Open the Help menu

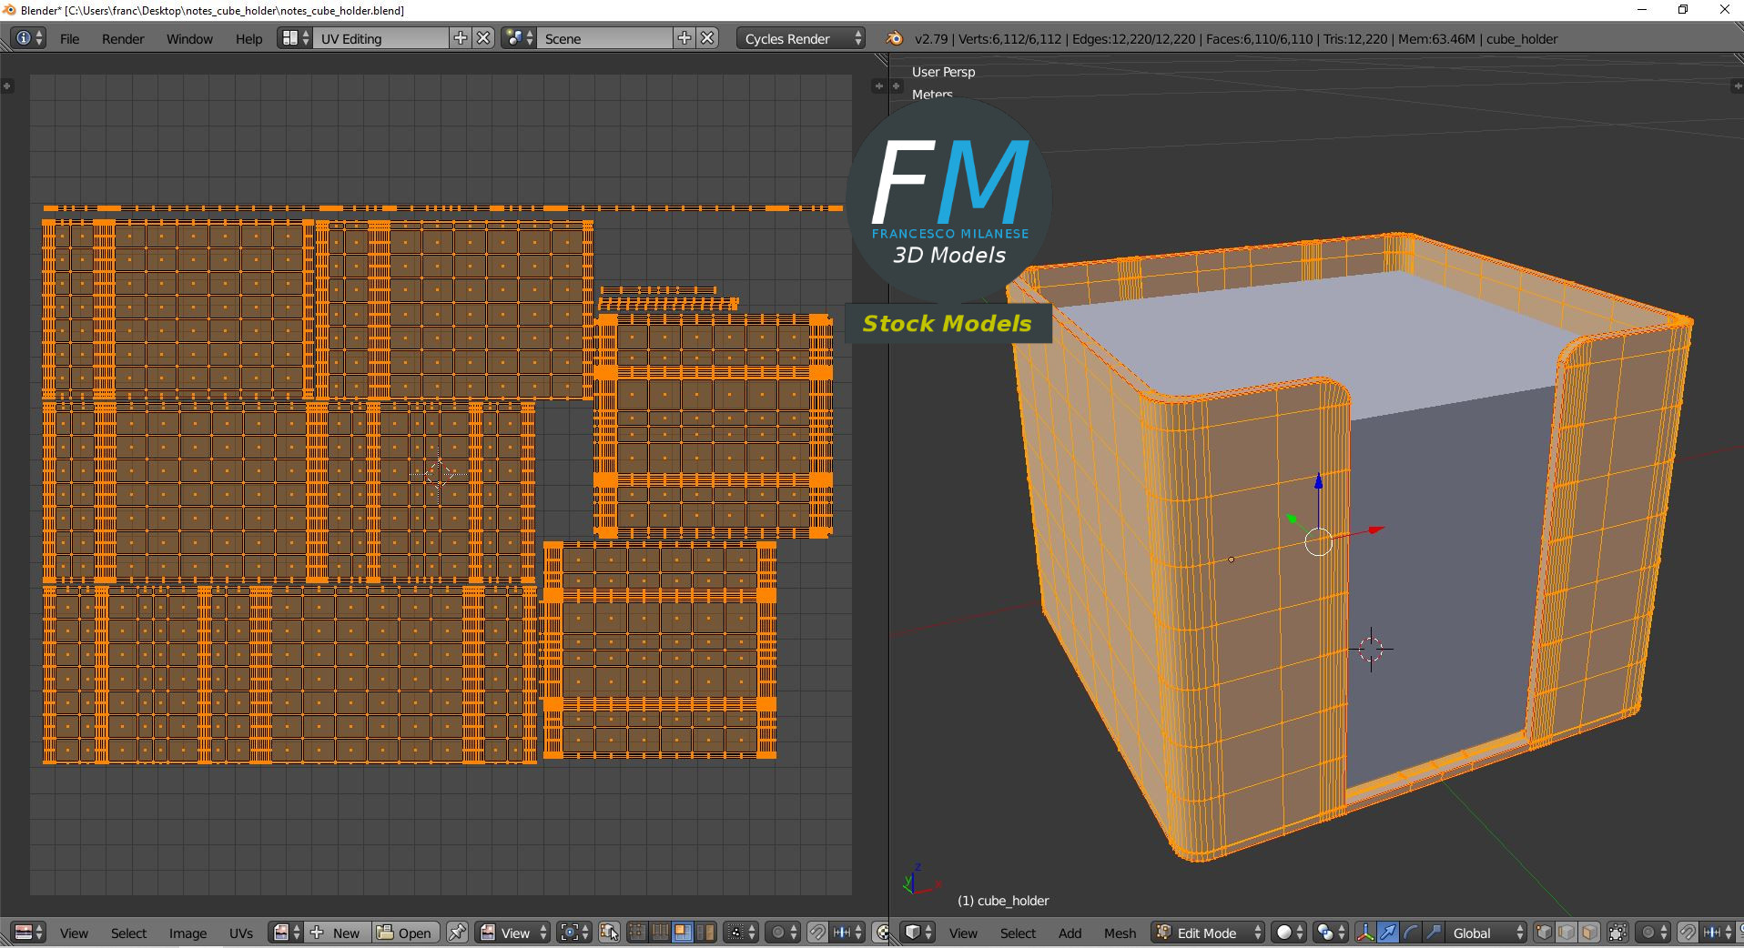248,39
